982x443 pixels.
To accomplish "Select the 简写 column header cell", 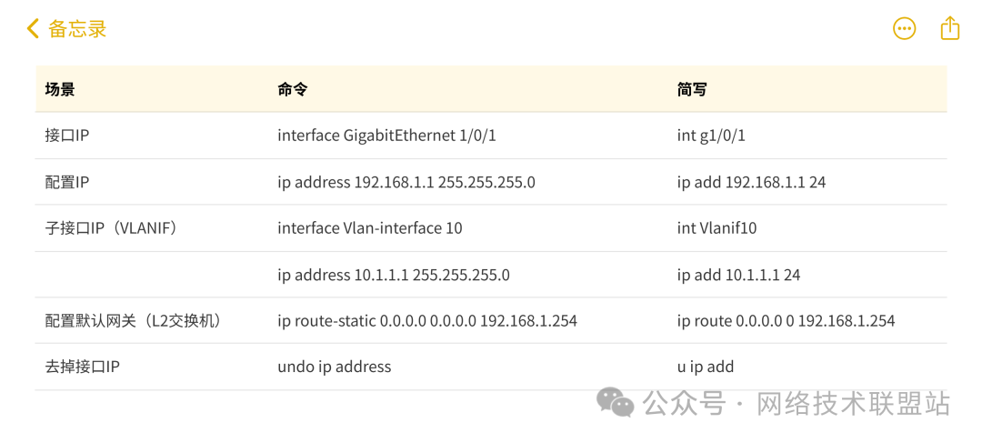I will click(x=692, y=89).
